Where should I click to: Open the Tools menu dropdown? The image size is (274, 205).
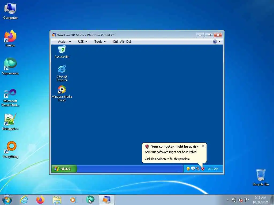[100, 41]
